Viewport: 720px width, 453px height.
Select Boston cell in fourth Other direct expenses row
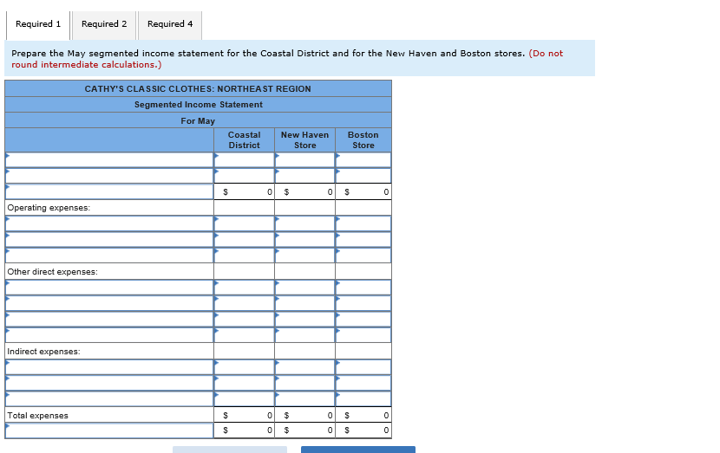[x=363, y=335]
